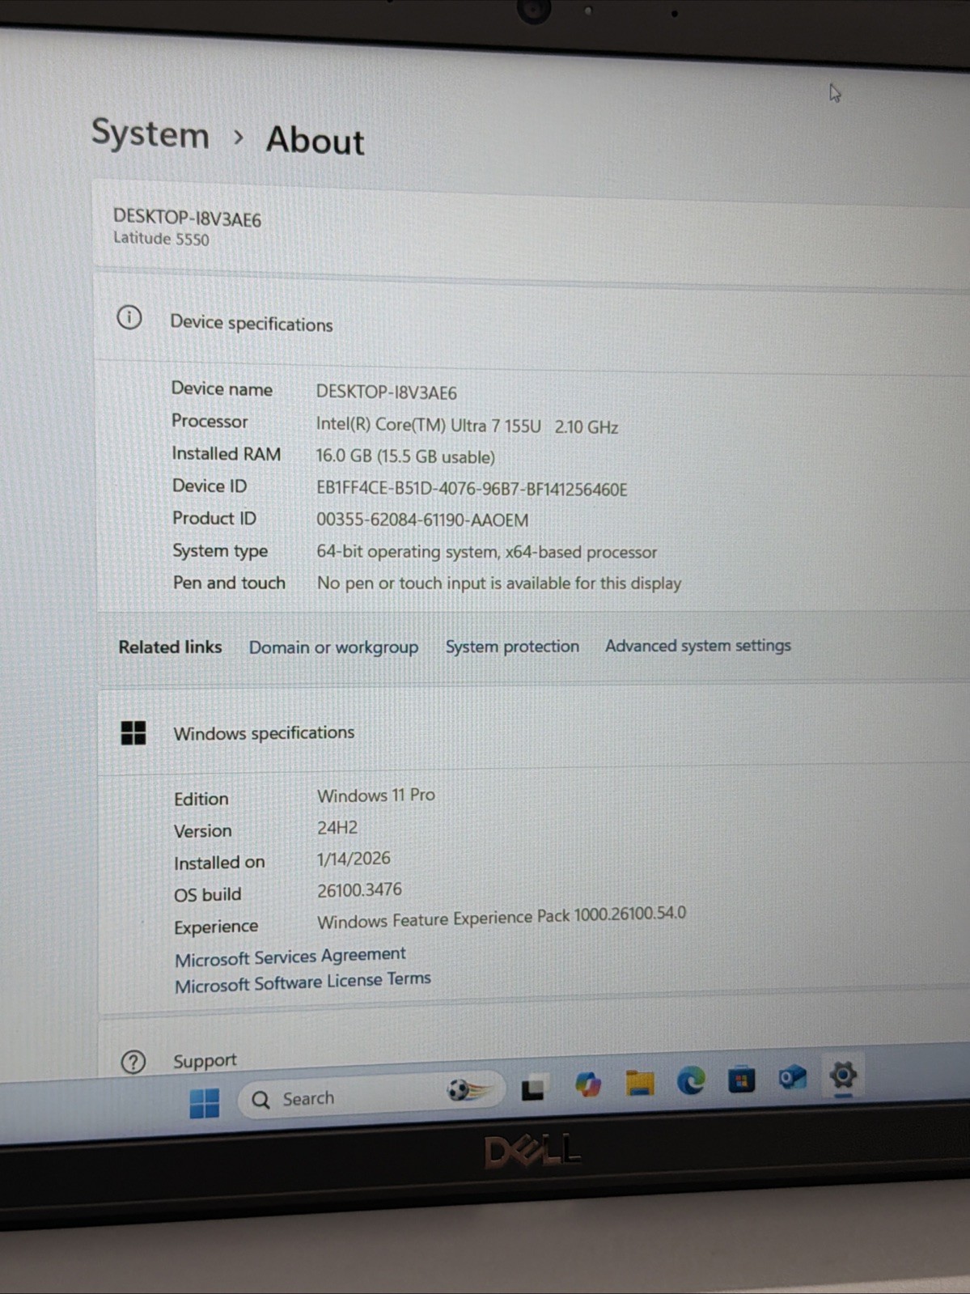Select the Windows 11 Pro edition value
The width and height of the screenshot is (970, 1294).
376,795
